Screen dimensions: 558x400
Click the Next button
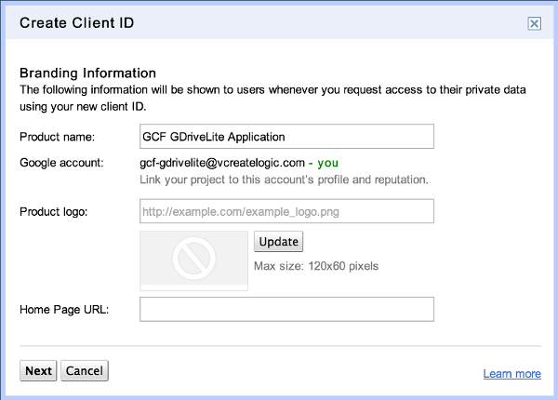pos(38,370)
